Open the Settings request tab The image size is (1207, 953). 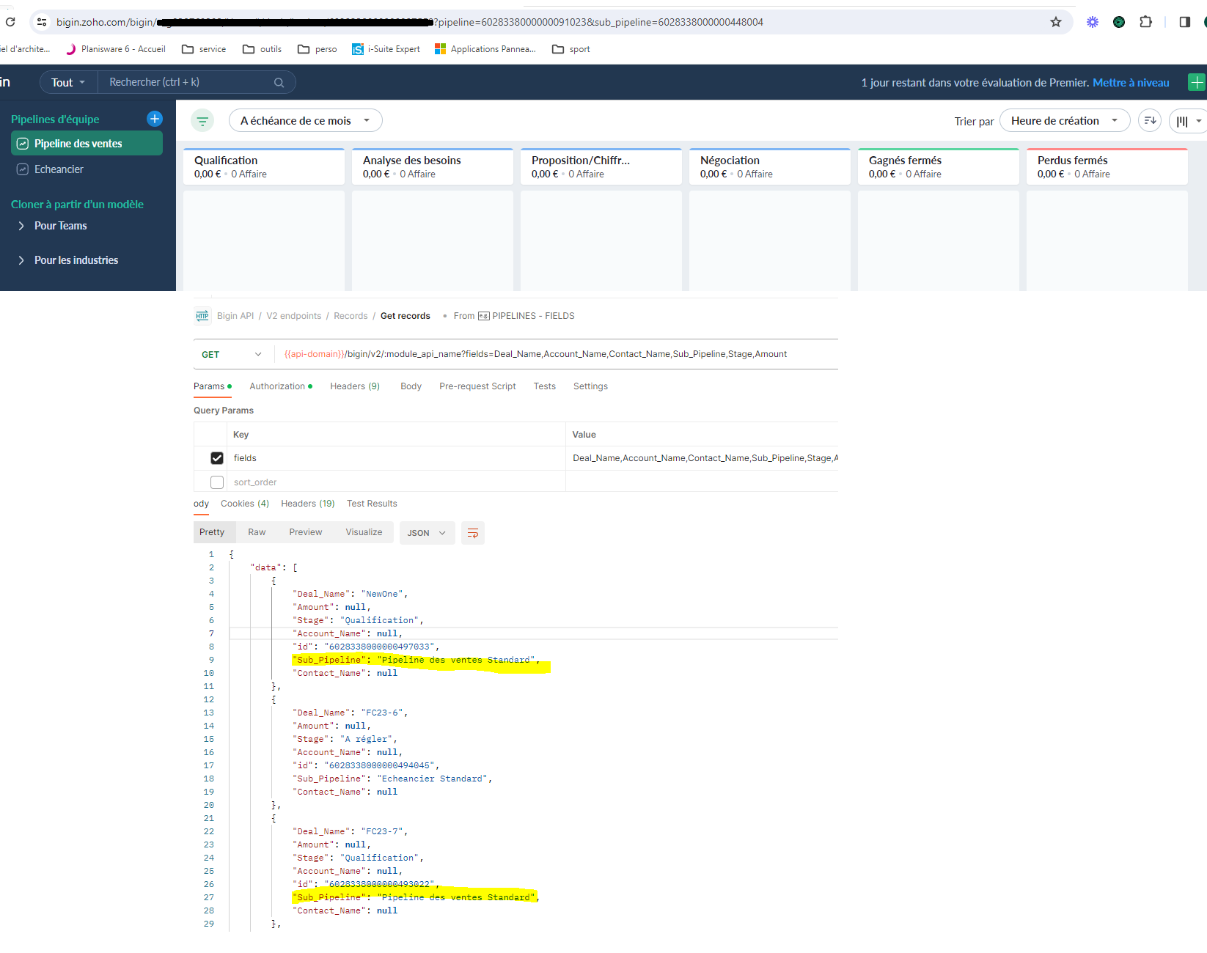tap(590, 386)
